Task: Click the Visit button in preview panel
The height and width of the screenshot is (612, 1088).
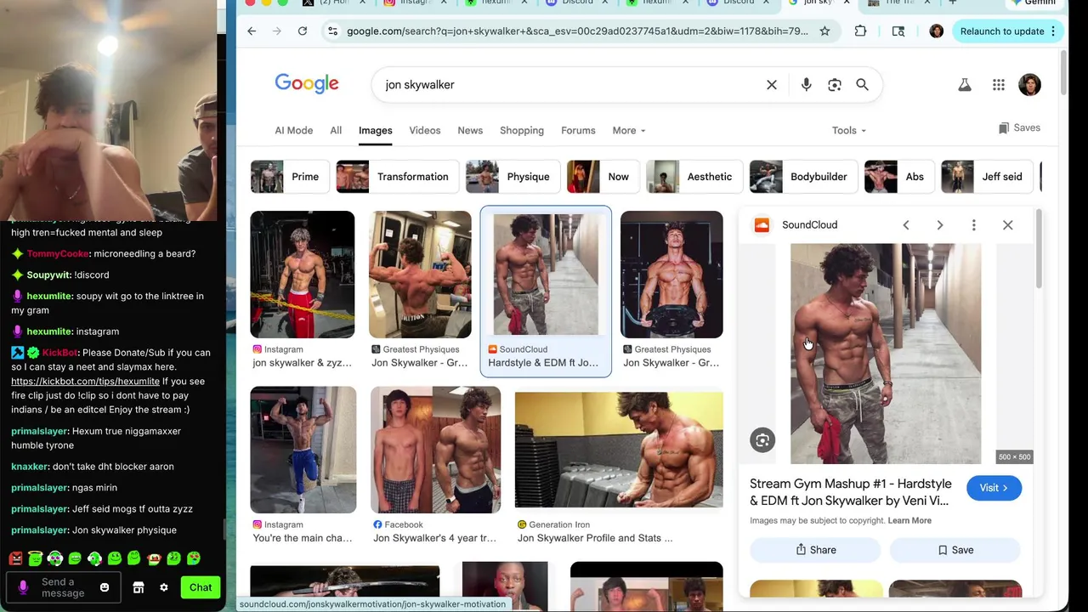Action: tap(994, 488)
